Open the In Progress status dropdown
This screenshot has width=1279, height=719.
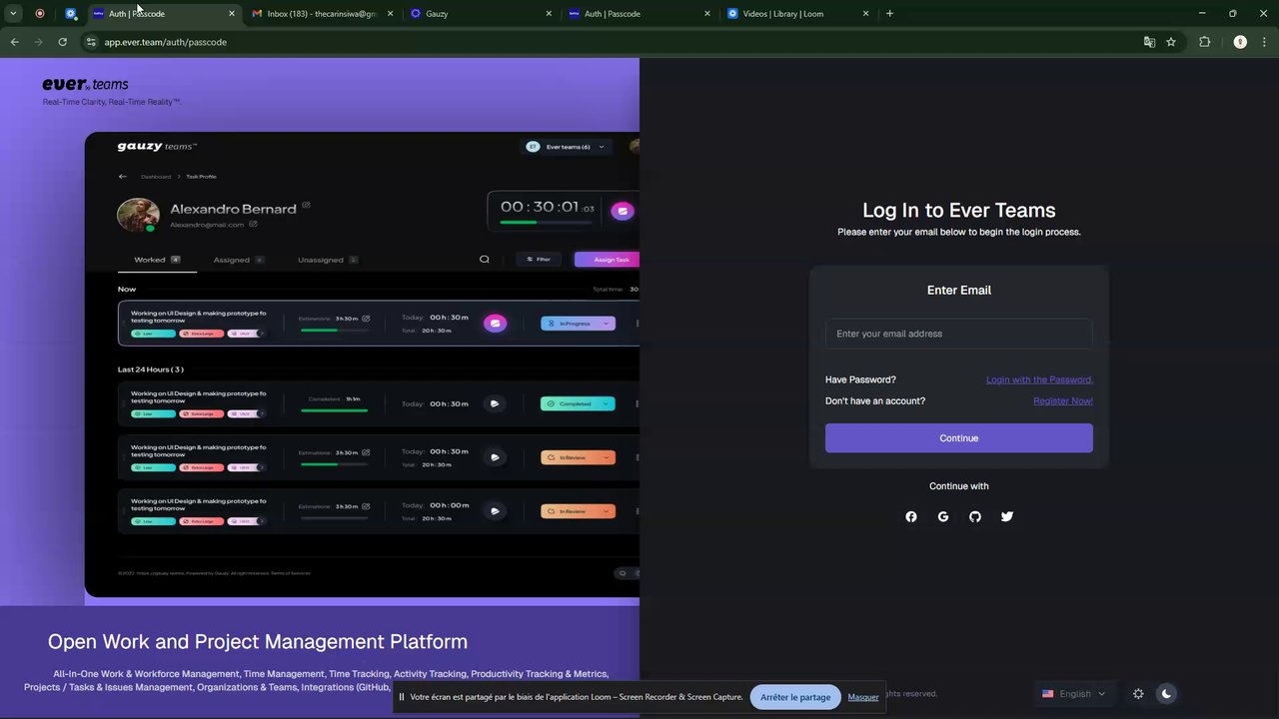click(x=578, y=324)
